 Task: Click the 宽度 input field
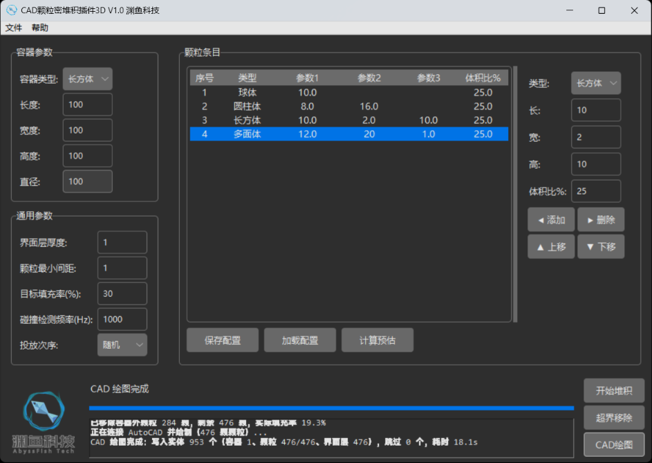pos(88,130)
